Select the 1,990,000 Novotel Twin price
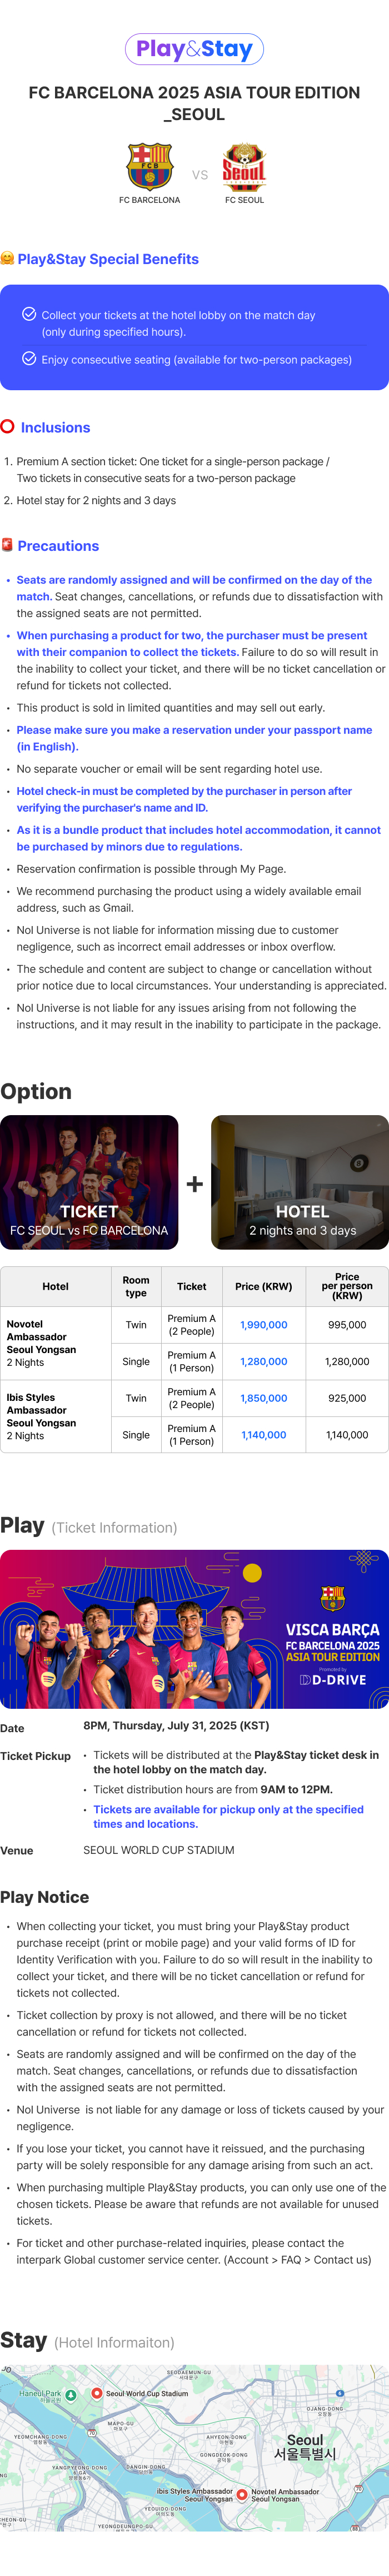This screenshot has width=389, height=2576. click(264, 1324)
